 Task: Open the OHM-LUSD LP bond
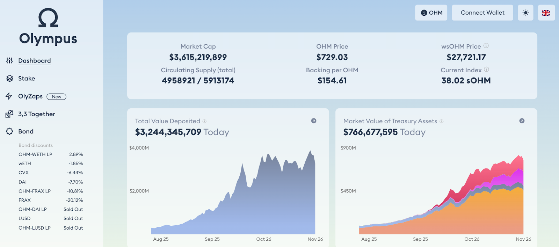coord(51,228)
